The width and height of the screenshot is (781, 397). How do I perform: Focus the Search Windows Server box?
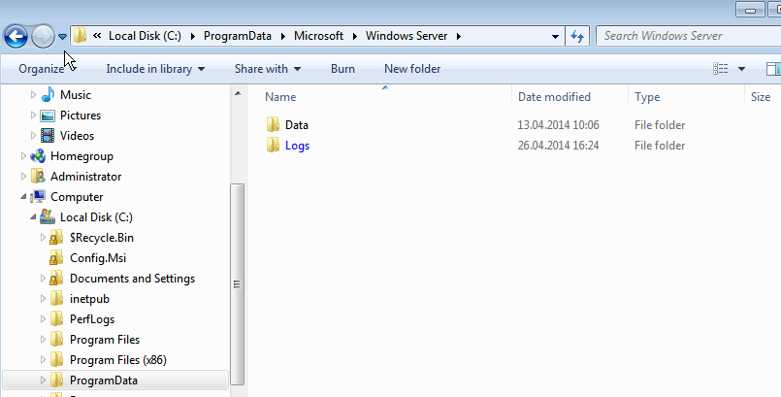coord(688,36)
